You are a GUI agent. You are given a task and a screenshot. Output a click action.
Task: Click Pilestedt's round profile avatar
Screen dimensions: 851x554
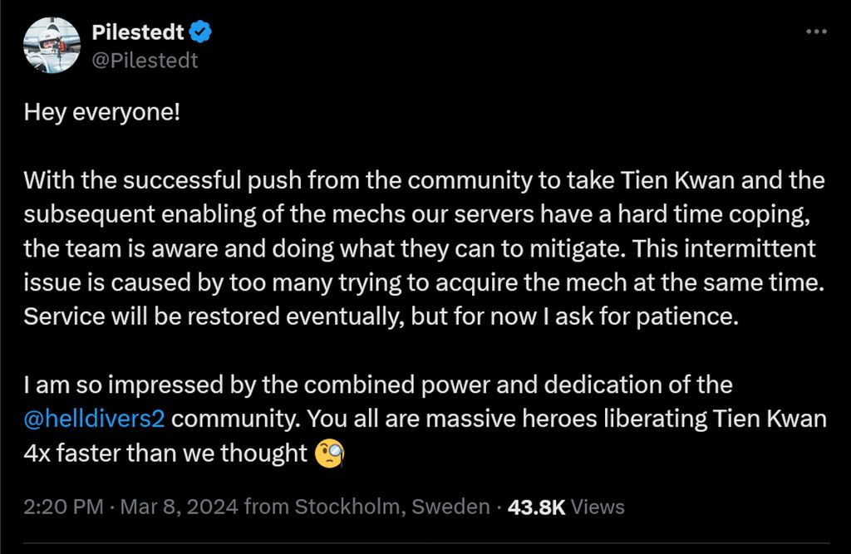pyautogui.click(x=50, y=44)
